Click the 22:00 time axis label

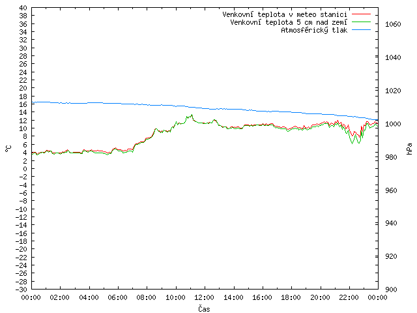[x=349, y=297]
